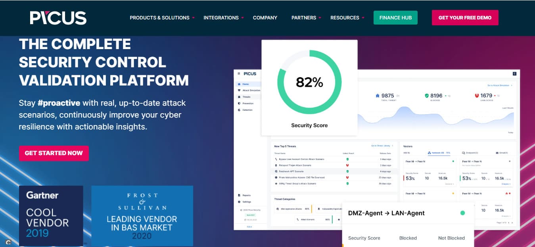Viewport: 535px width, 247px height.
Task: Expand Products & Solutions dropdown arrow
Action: coord(193,18)
